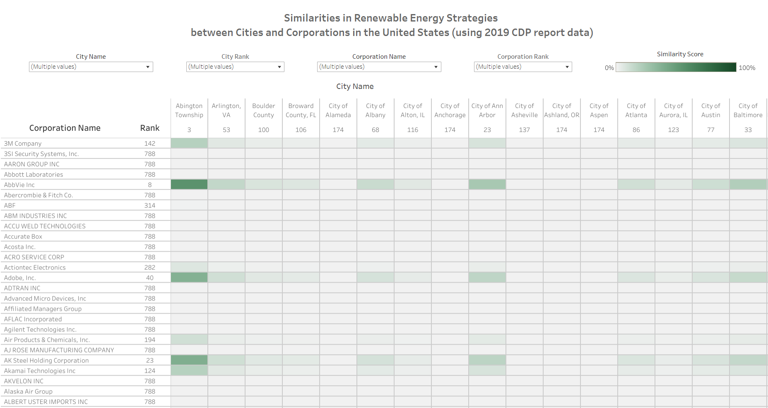
Task: Open the City Name filter dropdown
Action: [x=91, y=67]
